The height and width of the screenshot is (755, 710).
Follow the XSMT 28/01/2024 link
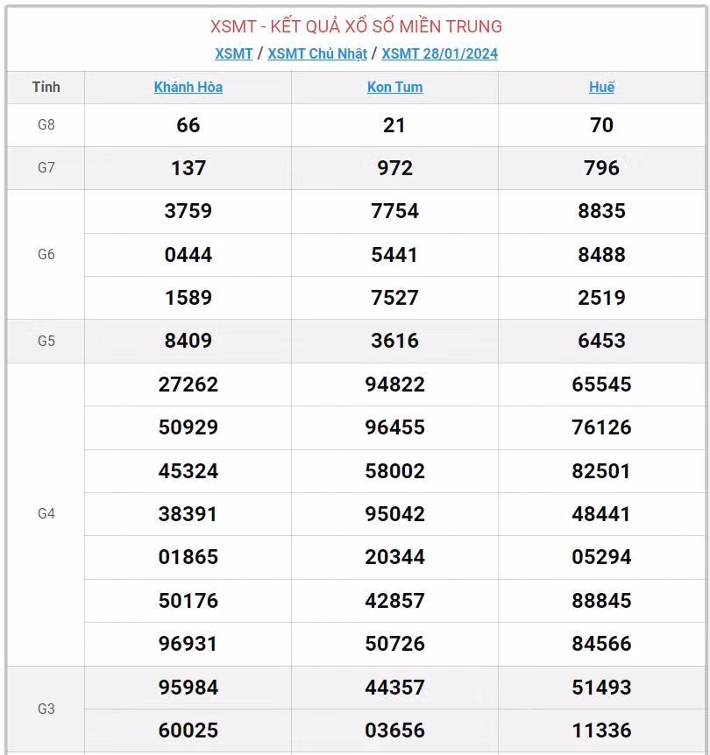click(x=439, y=53)
